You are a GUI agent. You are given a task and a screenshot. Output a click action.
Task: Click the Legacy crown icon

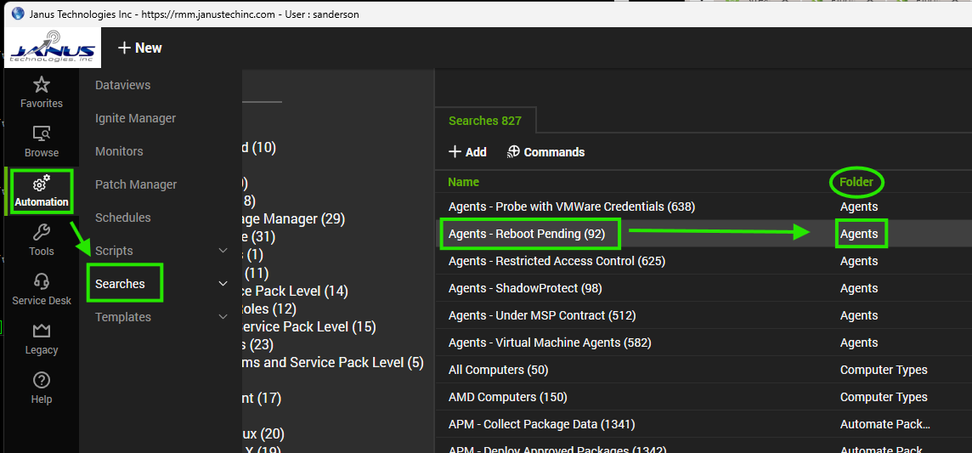pos(42,331)
